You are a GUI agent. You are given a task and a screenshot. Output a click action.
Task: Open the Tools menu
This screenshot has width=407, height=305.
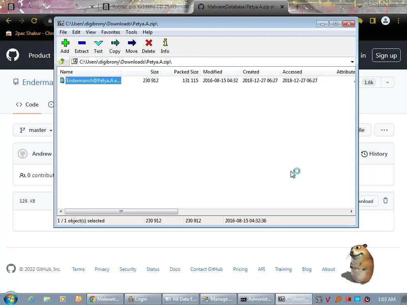(131, 32)
